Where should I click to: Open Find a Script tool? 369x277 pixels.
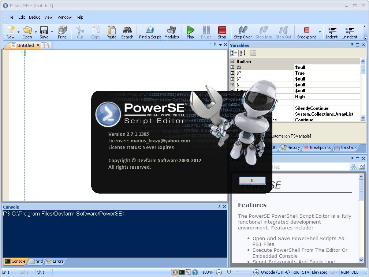pyautogui.click(x=150, y=32)
